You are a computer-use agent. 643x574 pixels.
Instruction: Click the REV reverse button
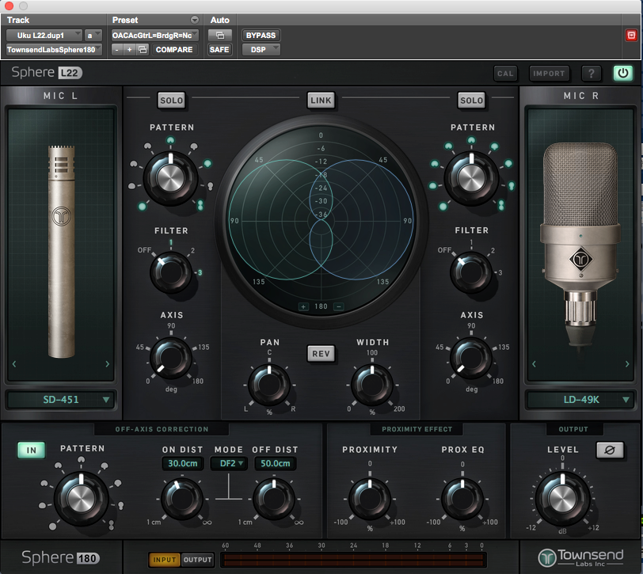pyautogui.click(x=321, y=354)
